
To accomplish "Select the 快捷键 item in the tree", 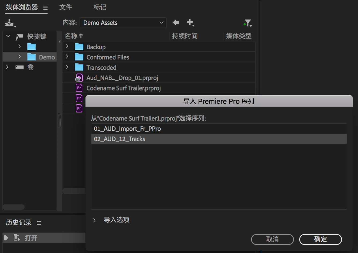I will pyautogui.click(x=37, y=36).
